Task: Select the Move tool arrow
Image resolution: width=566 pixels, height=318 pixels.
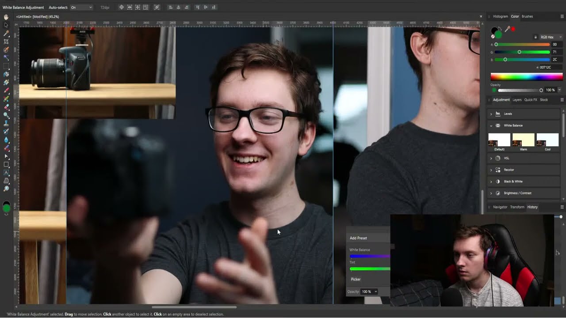Action: click(x=6, y=25)
